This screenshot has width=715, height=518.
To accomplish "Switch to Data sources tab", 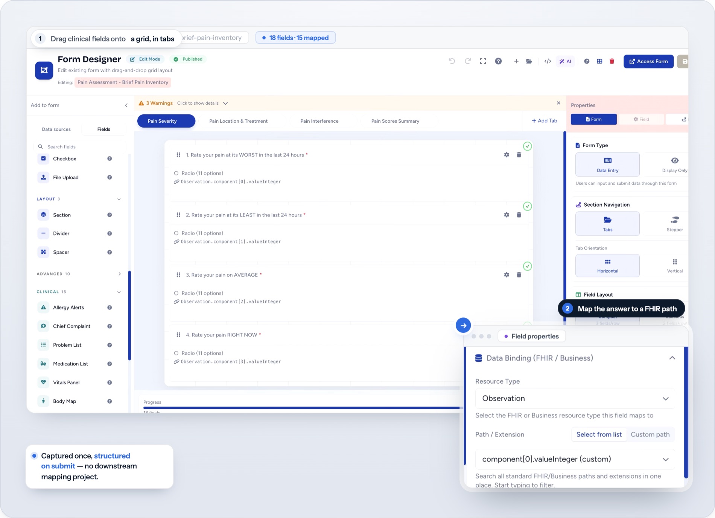I will pos(56,129).
